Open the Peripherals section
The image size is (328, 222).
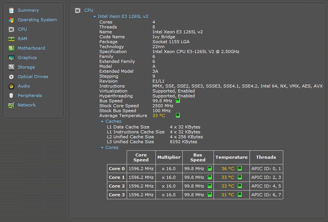(30, 95)
